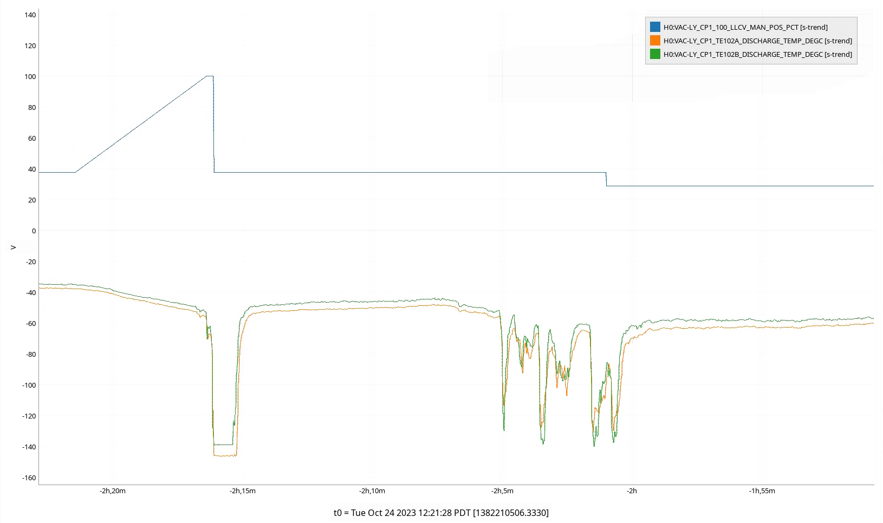Click y-axis tick label -160
Screen dimensions: 883x523
pos(29,478)
